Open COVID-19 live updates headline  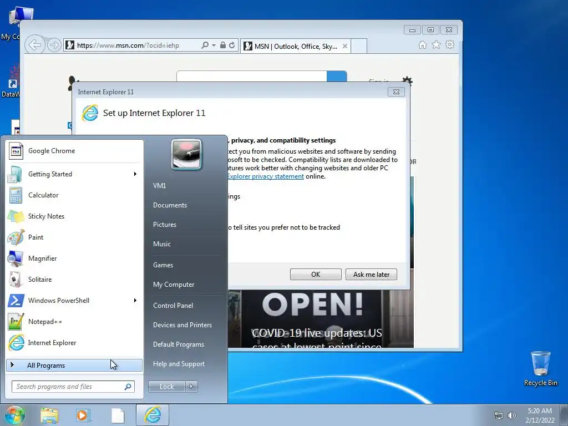pos(317,338)
